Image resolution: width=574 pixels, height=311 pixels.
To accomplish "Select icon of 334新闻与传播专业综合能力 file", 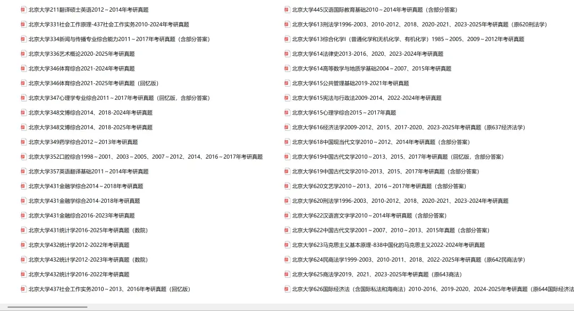I will point(23,39).
